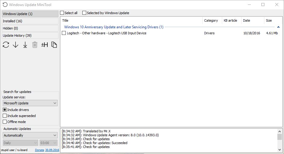Minimize the Windows Update MiniTool window

click(249, 5)
